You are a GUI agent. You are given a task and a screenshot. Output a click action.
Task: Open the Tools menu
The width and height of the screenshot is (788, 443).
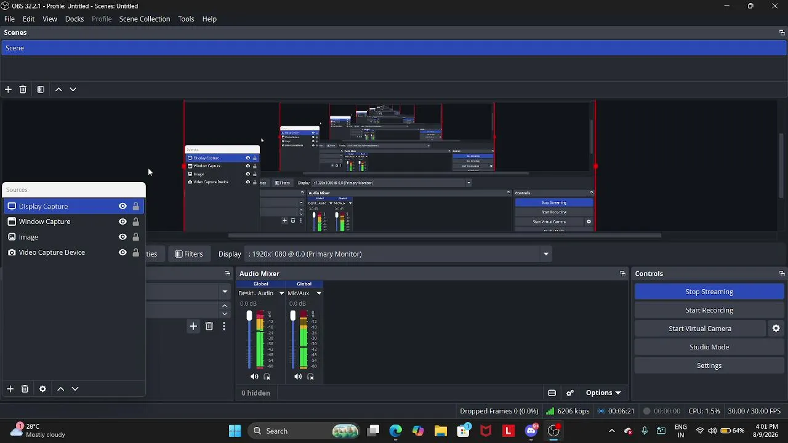coord(186,19)
